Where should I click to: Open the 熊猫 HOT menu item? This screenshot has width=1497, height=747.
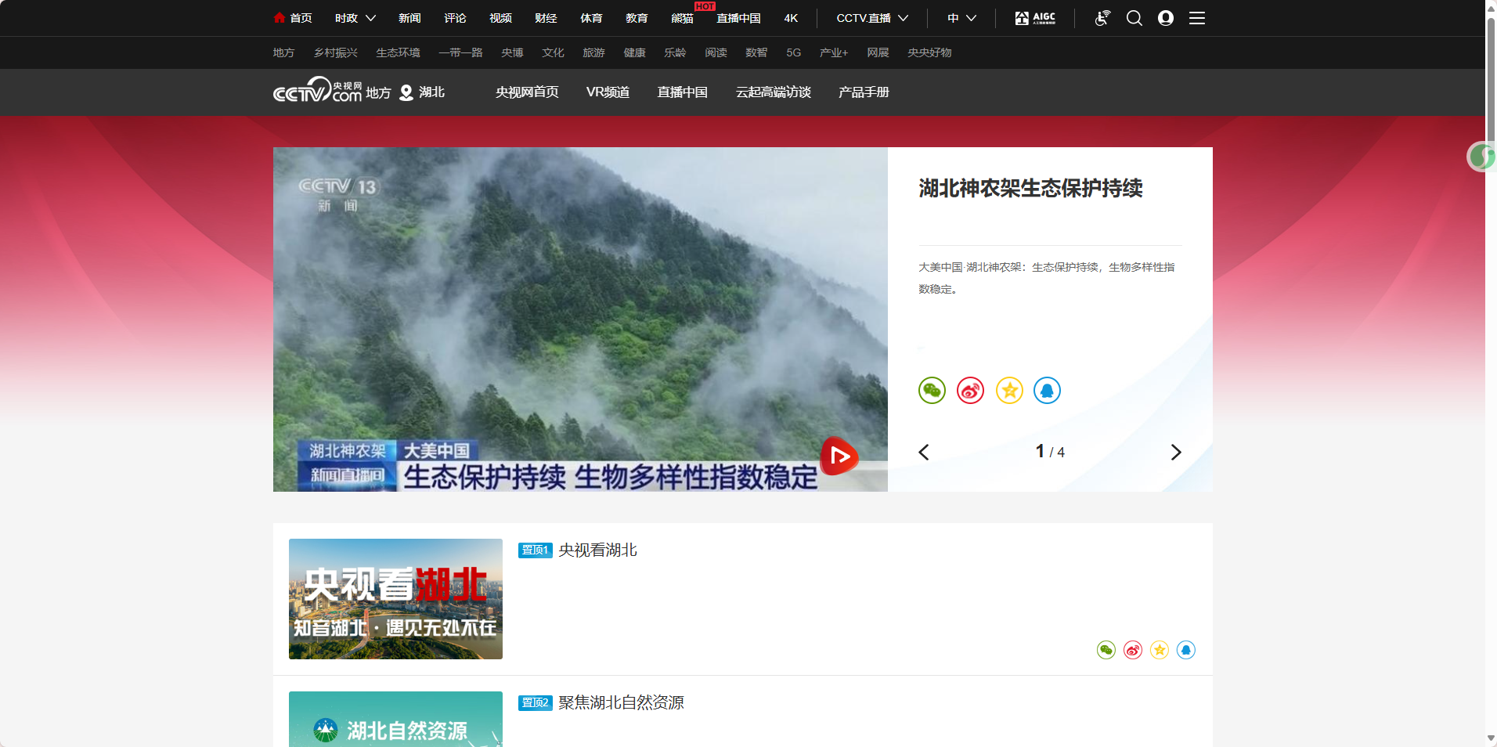coord(682,18)
